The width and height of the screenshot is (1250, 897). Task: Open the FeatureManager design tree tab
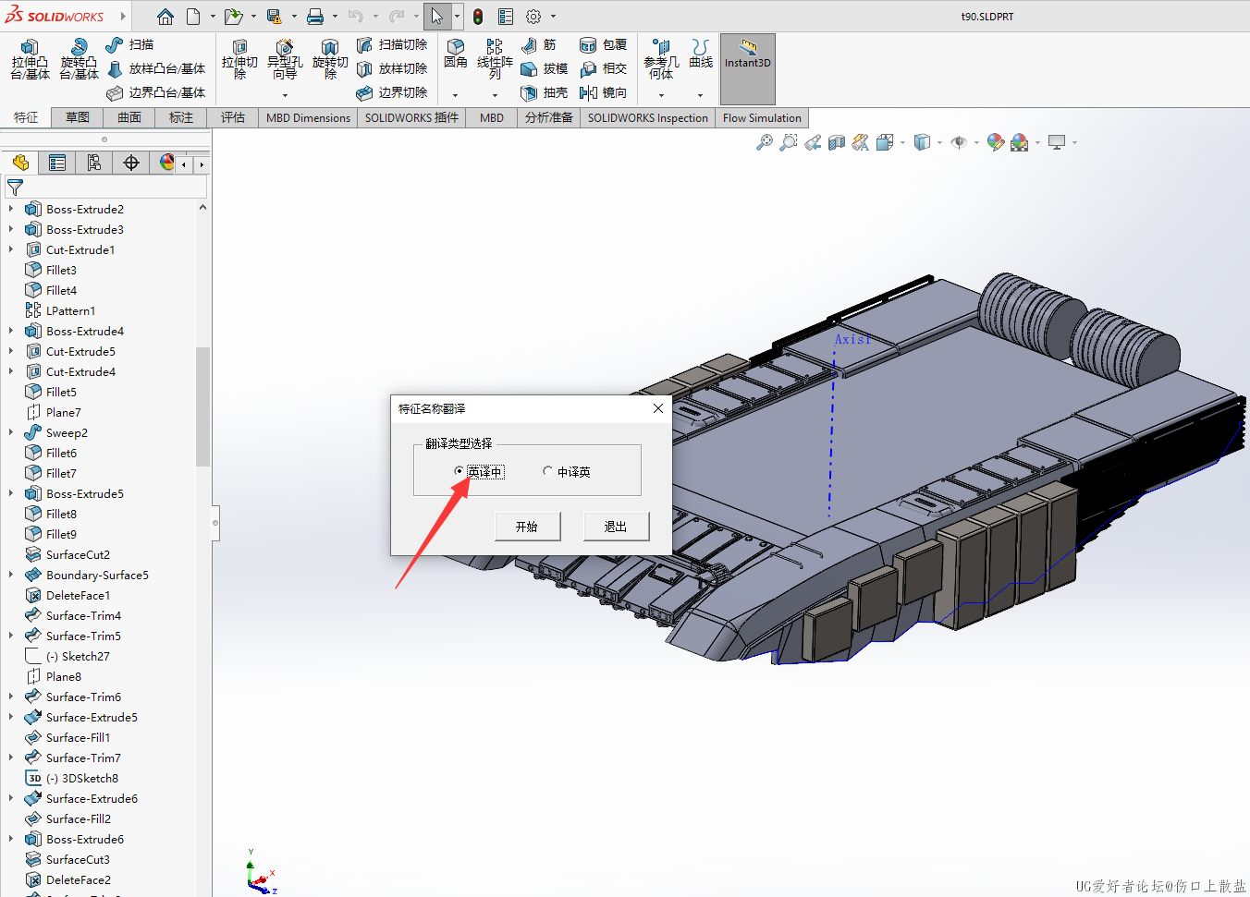[20, 163]
